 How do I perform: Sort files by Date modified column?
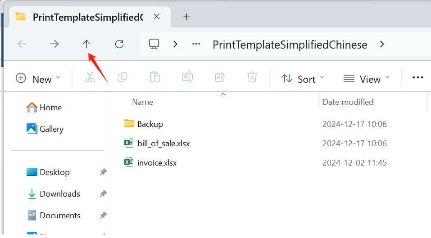[348, 102]
